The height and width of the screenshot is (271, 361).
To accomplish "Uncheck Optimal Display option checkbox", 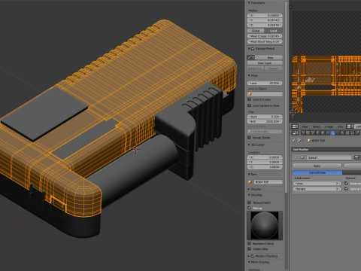I will point(346,188).
